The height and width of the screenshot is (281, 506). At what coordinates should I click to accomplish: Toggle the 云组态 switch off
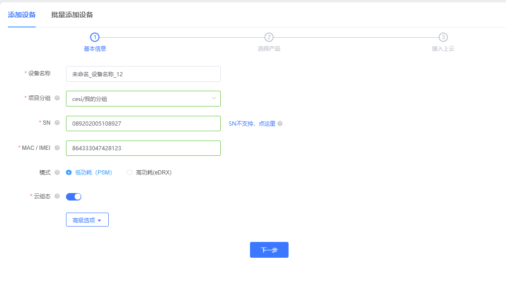point(73,196)
